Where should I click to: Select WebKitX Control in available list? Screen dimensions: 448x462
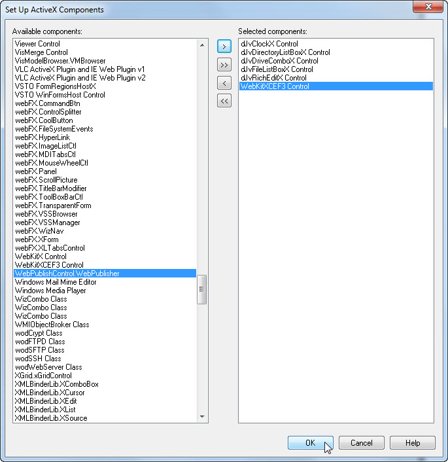[x=105, y=257]
